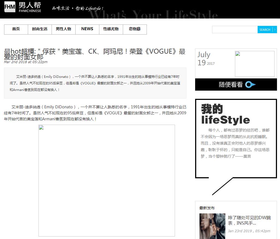The width and height of the screenshot is (280, 239).
Task: Select the 男性人物 navigation tab
Action: (x=64, y=29)
